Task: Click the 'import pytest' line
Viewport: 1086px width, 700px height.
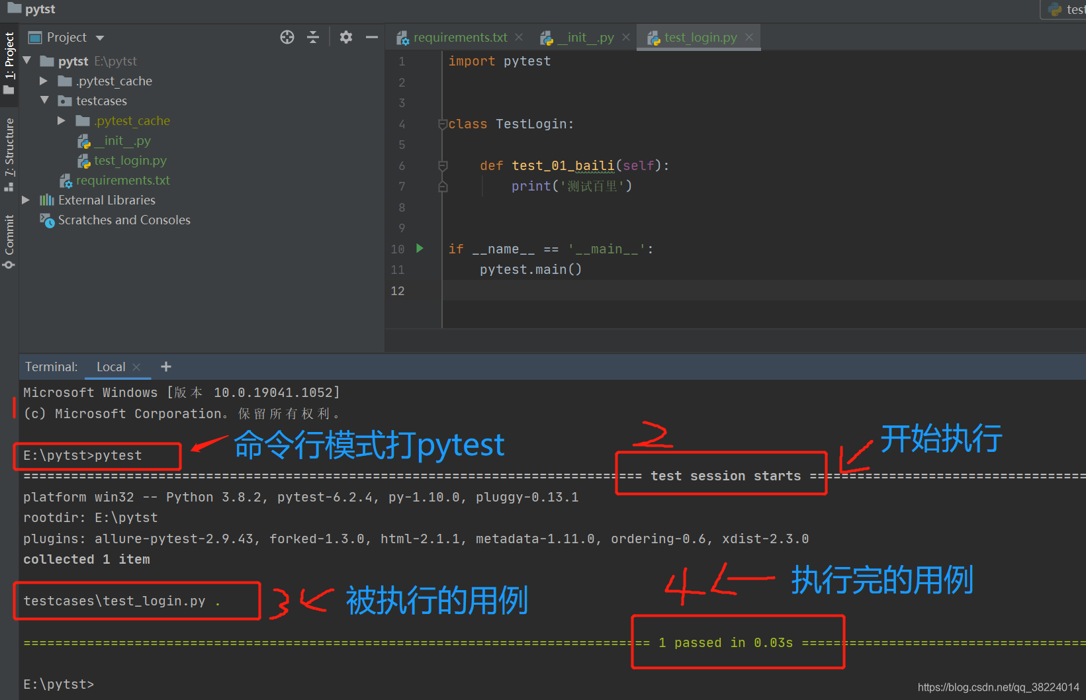Action: [x=500, y=61]
